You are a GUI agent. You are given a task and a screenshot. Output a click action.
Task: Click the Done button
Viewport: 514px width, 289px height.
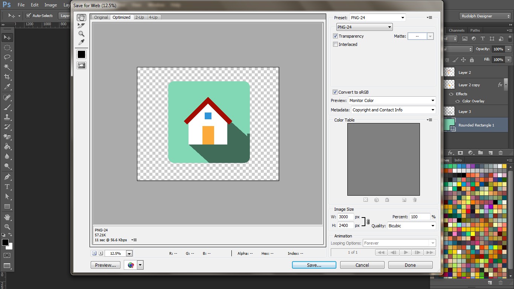[410, 265]
